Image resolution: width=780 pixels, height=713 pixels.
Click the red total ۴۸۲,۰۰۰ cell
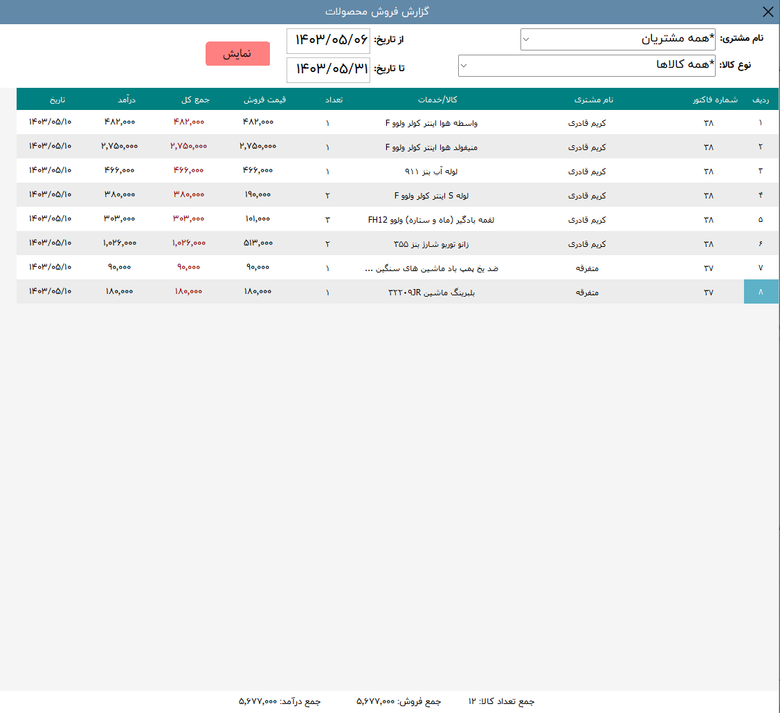(188, 122)
